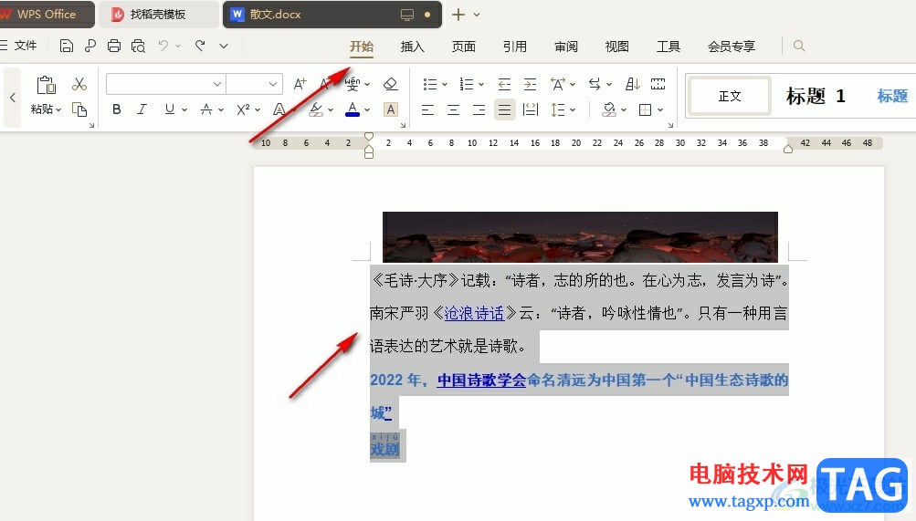Open the 引用 tab
The width and height of the screenshot is (916, 521).
515,47
